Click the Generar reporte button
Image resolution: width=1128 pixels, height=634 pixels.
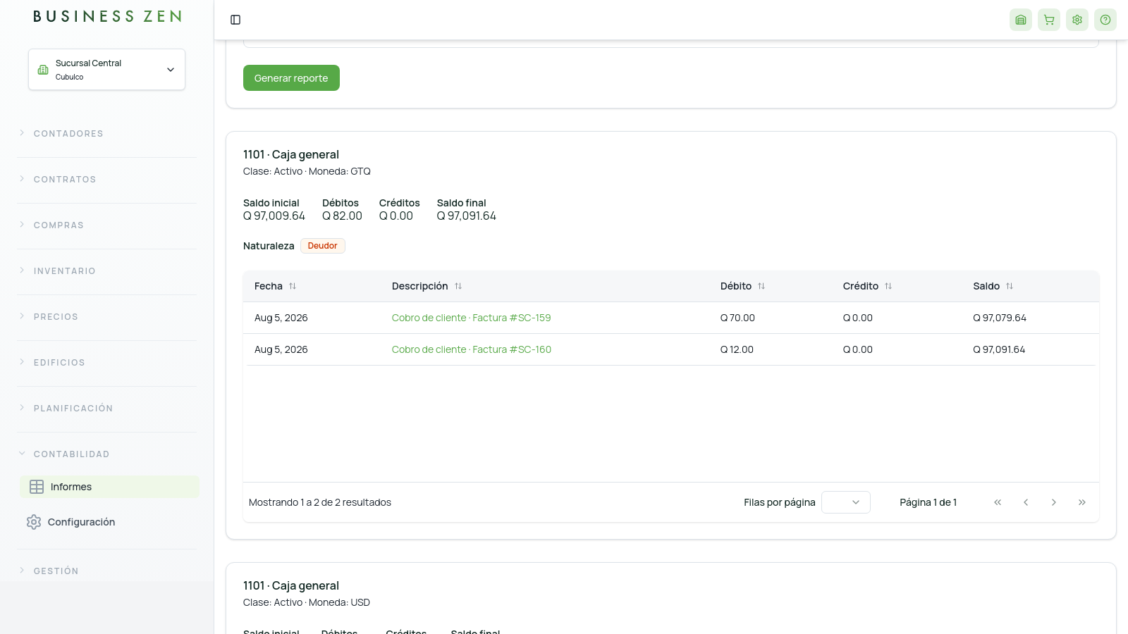coord(291,78)
